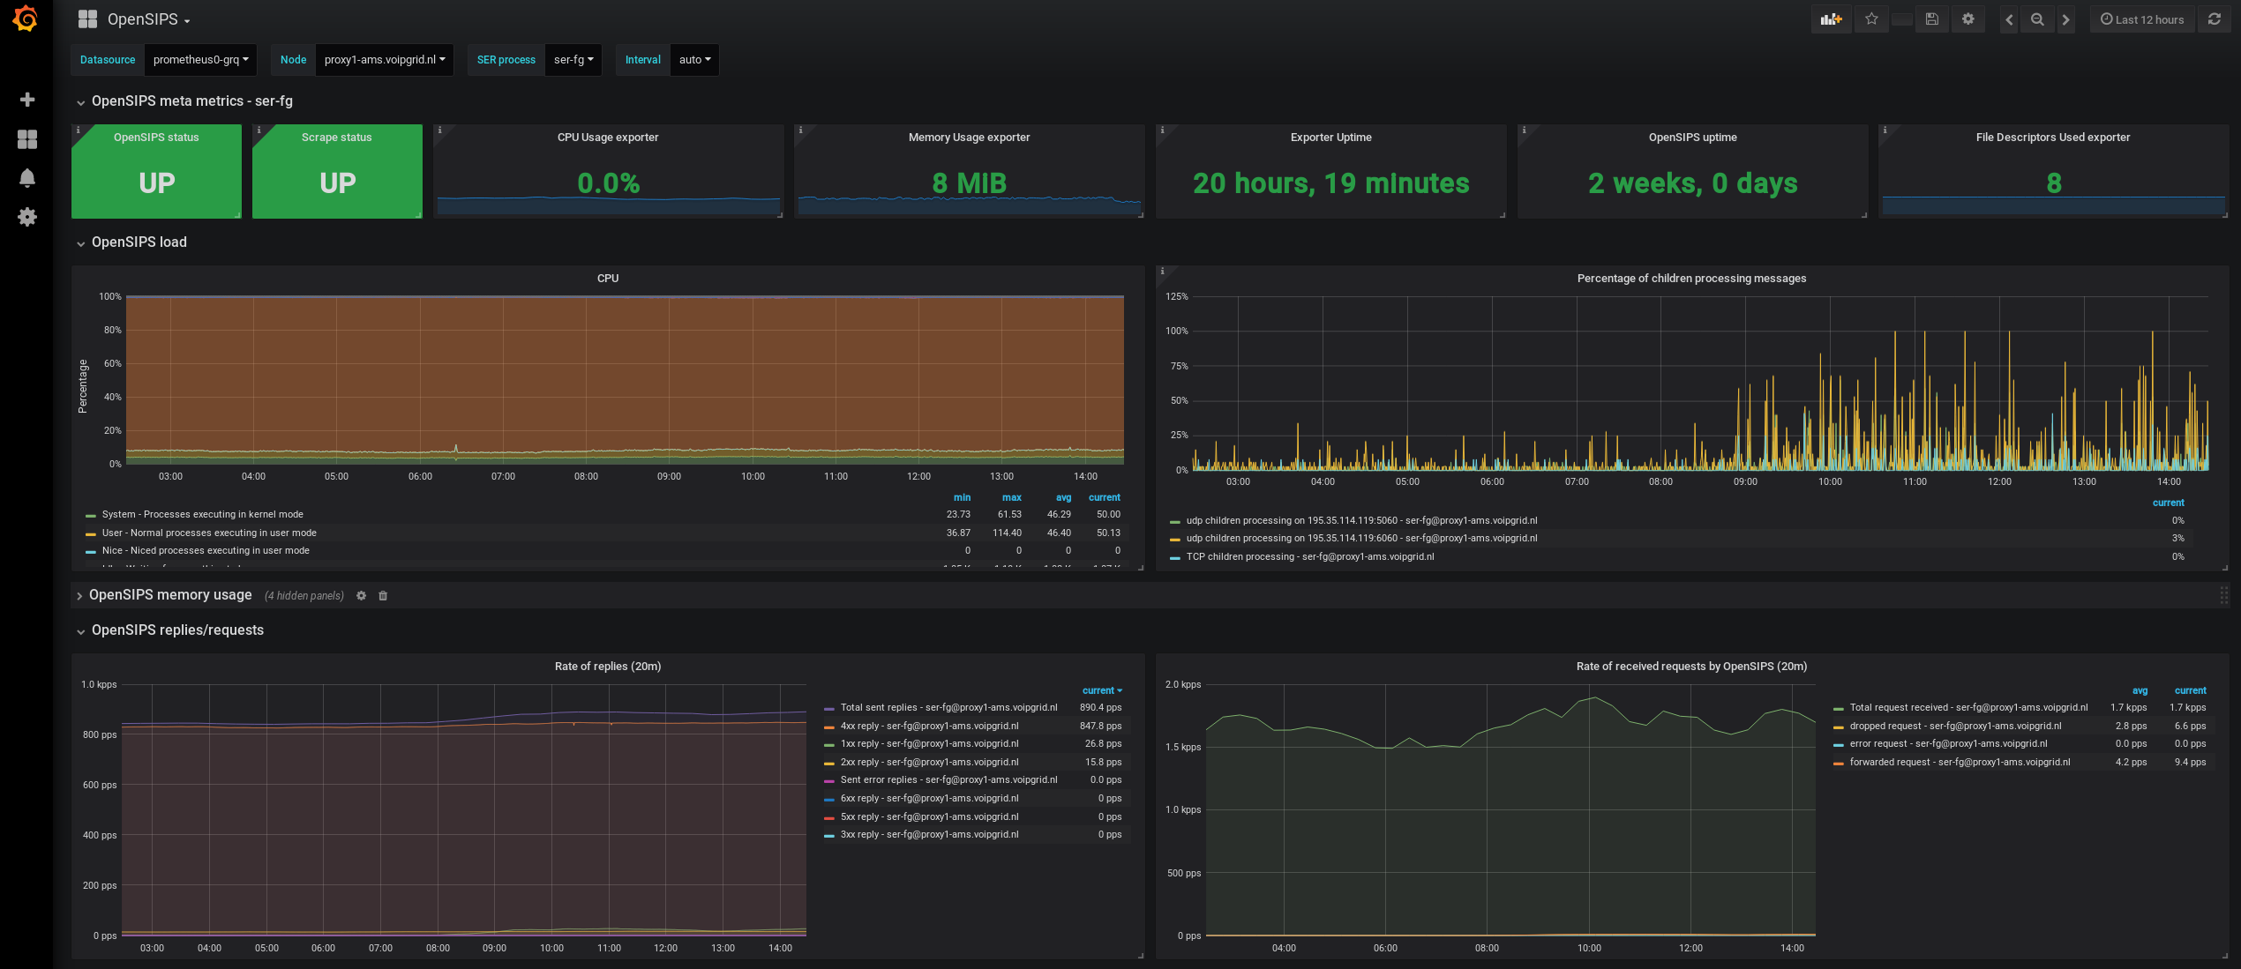
Task: Expand the OpenSIPS memory usage row
Action: [x=169, y=595]
